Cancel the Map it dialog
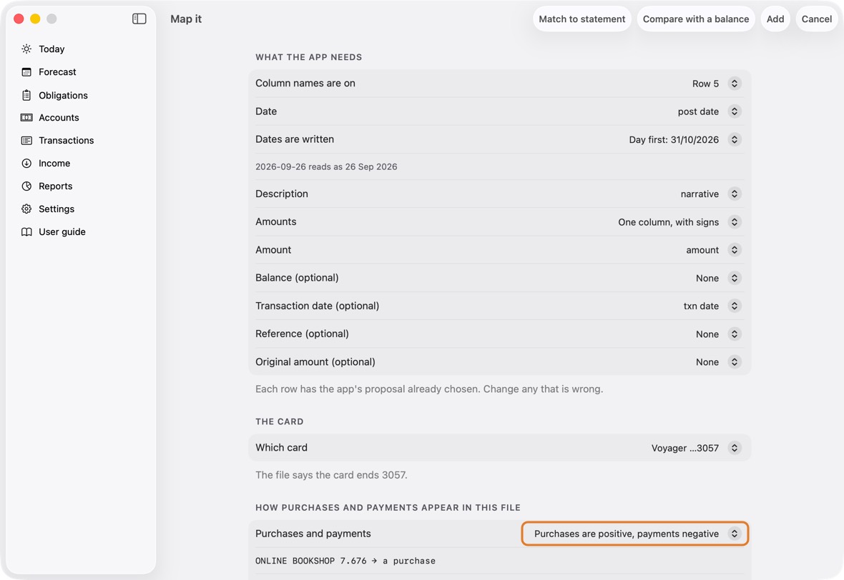Image resolution: width=844 pixels, height=580 pixels. 817,19
